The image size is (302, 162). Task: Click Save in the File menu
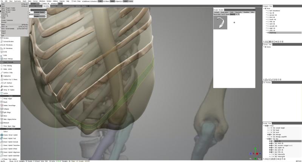14,25
